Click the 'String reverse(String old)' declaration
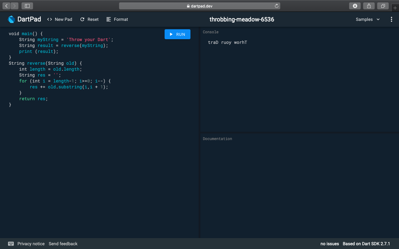 pos(45,63)
